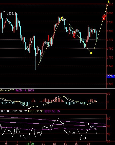The image size is (115, 145).
Task: Click the time axis label 14
Action: click(66, 144)
